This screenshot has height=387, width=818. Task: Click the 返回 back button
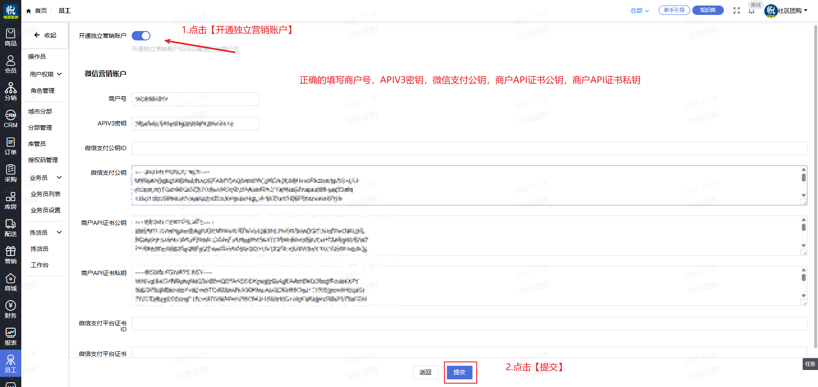[x=425, y=372]
